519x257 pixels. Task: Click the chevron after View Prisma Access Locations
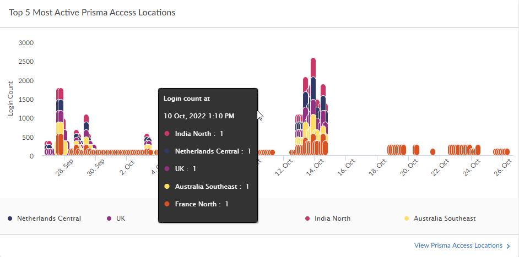(508, 245)
